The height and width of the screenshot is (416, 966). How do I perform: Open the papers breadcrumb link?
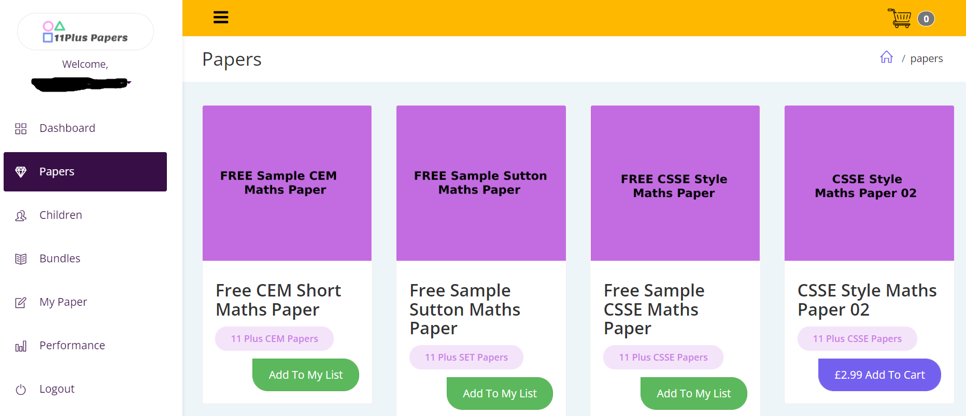pos(927,58)
